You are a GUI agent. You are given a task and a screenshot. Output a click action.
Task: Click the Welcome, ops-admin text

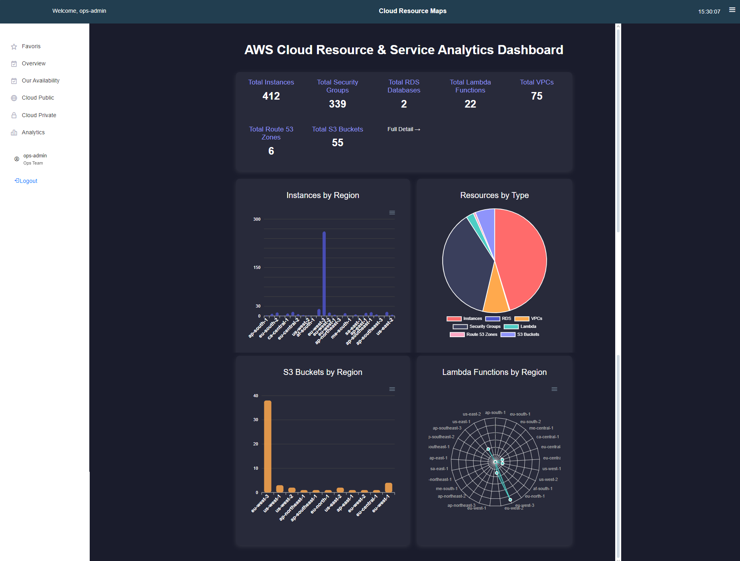tap(79, 11)
